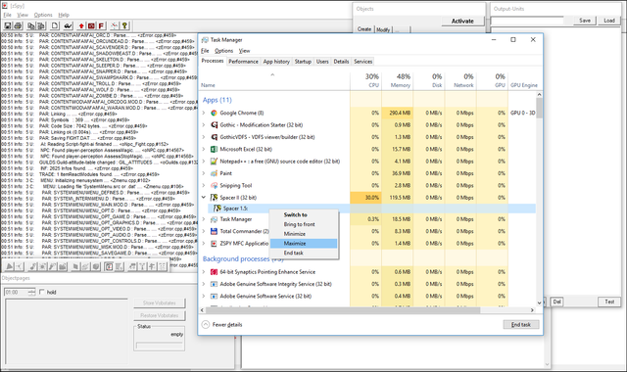Click the Save button in Output-Units panel
The height and width of the screenshot is (372, 627).
[x=585, y=21]
